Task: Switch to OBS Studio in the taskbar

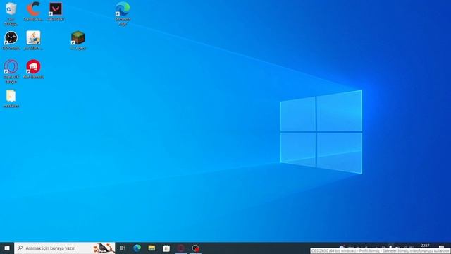Action: [196, 248]
